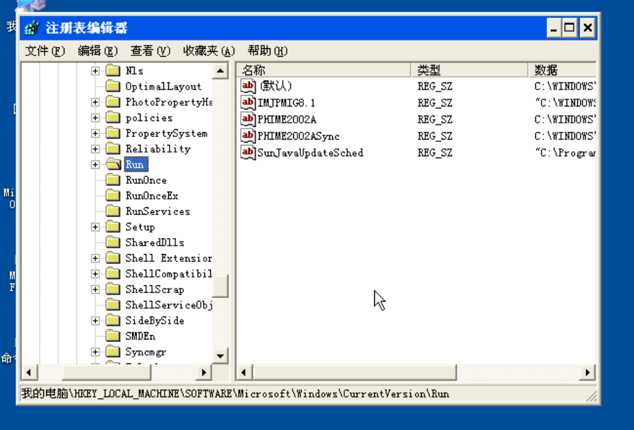This screenshot has height=430, width=634.
Task: Click the SMDEn folder icon
Action: coord(113,336)
